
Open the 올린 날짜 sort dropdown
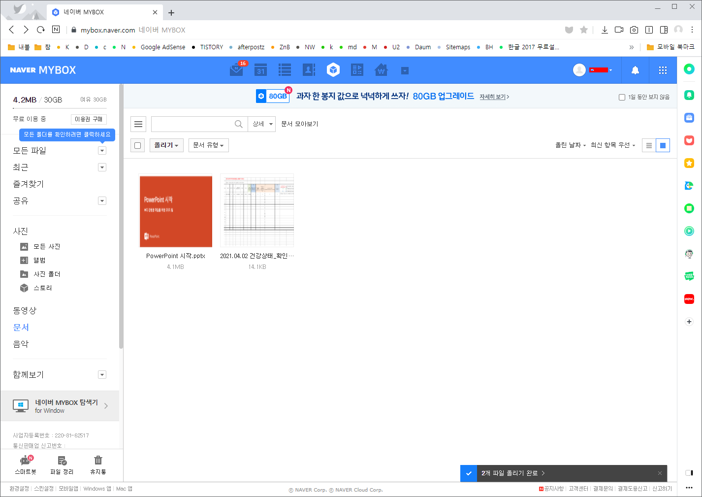[571, 145]
